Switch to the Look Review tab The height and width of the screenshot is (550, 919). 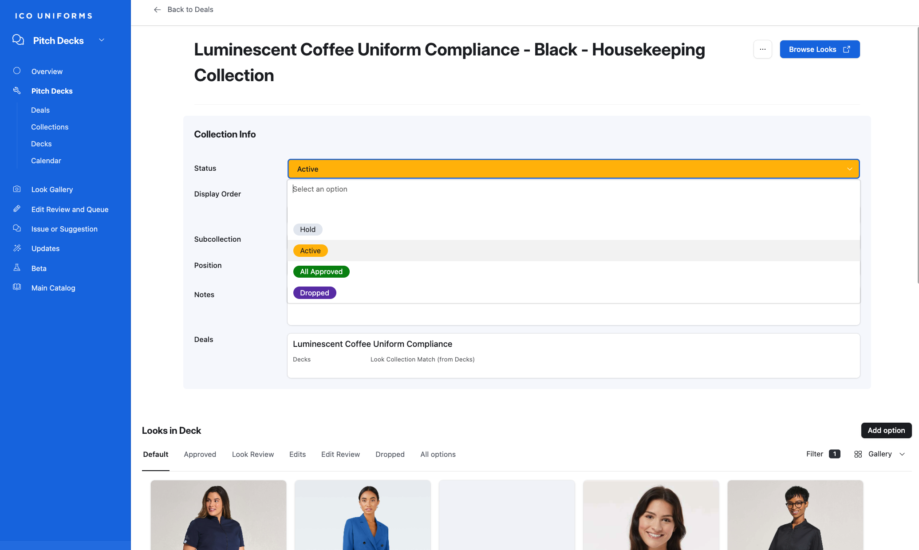pyautogui.click(x=252, y=454)
